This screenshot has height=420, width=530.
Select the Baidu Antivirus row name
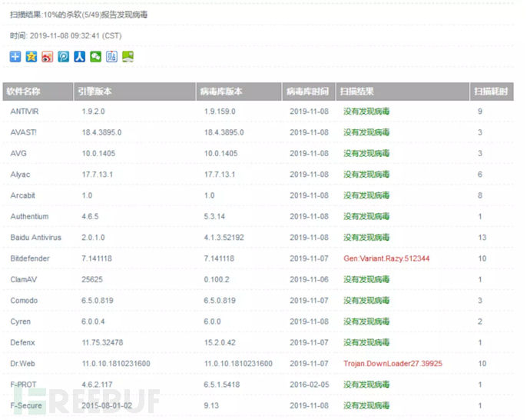point(36,237)
